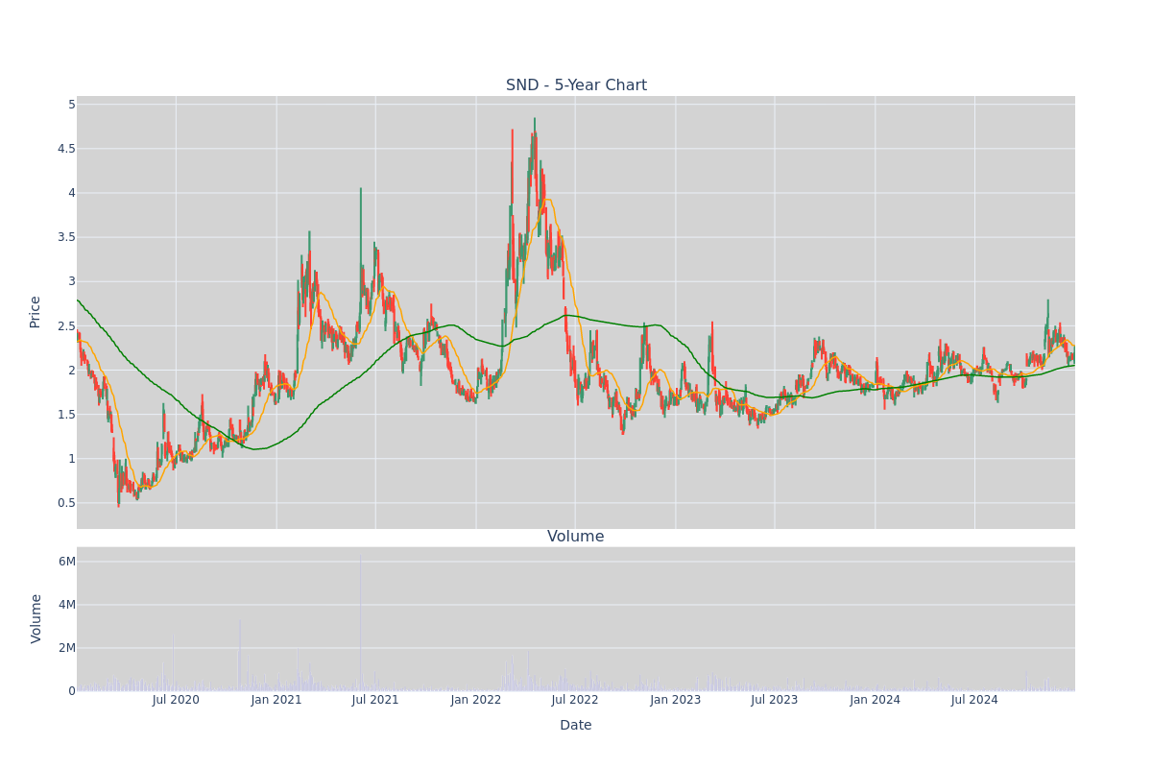Click the Jul 2022 date tick label
The image size is (1152, 768).
[x=575, y=700]
